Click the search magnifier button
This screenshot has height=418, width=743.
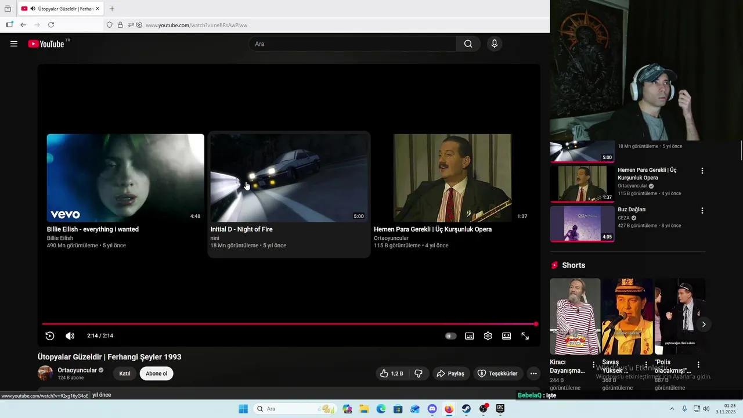[468, 44]
